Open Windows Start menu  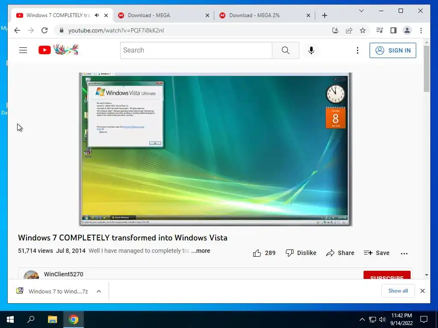coord(10,319)
